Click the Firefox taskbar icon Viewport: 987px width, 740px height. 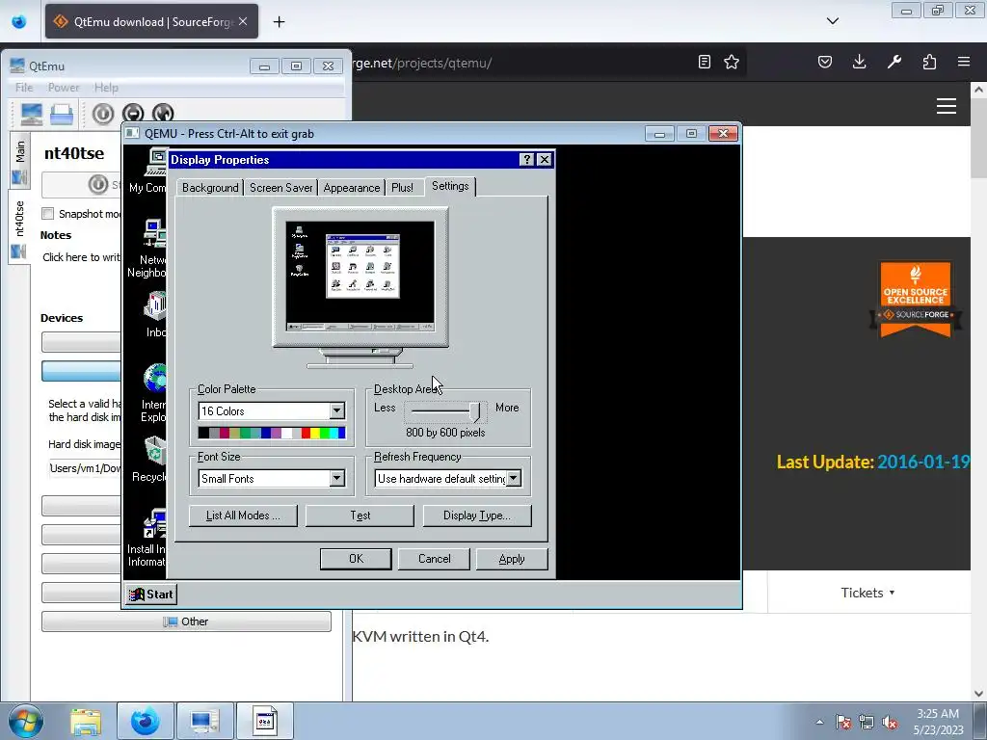(145, 721)
